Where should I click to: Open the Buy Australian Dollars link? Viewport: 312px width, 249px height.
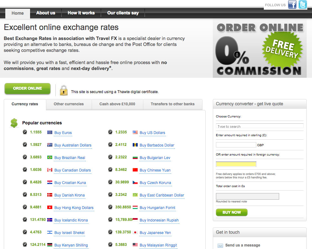(x=73, y=145)
